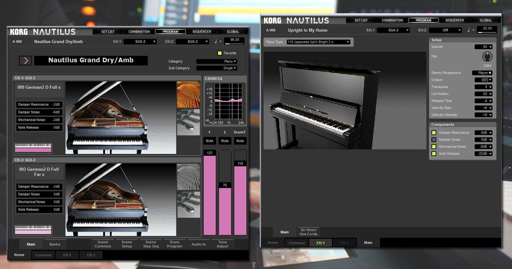Open the Tone Adjust tab
This screenshot has width=512, height=269.
coord(222,244)
